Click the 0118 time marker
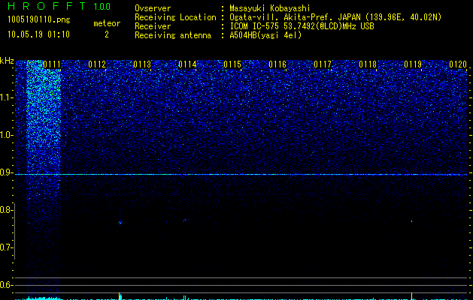This screenshot has width=473, height=300. coord(368,64)
